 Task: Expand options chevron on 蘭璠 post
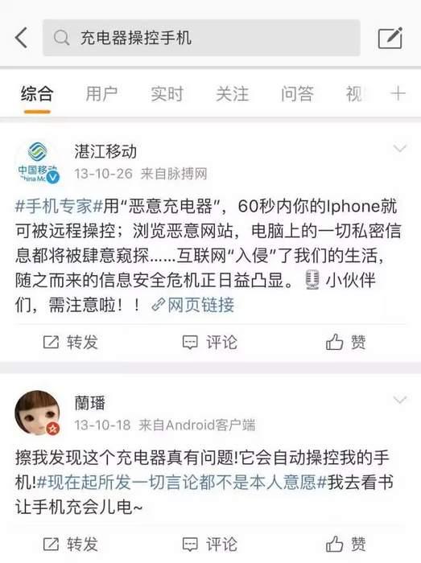point(399,400)
